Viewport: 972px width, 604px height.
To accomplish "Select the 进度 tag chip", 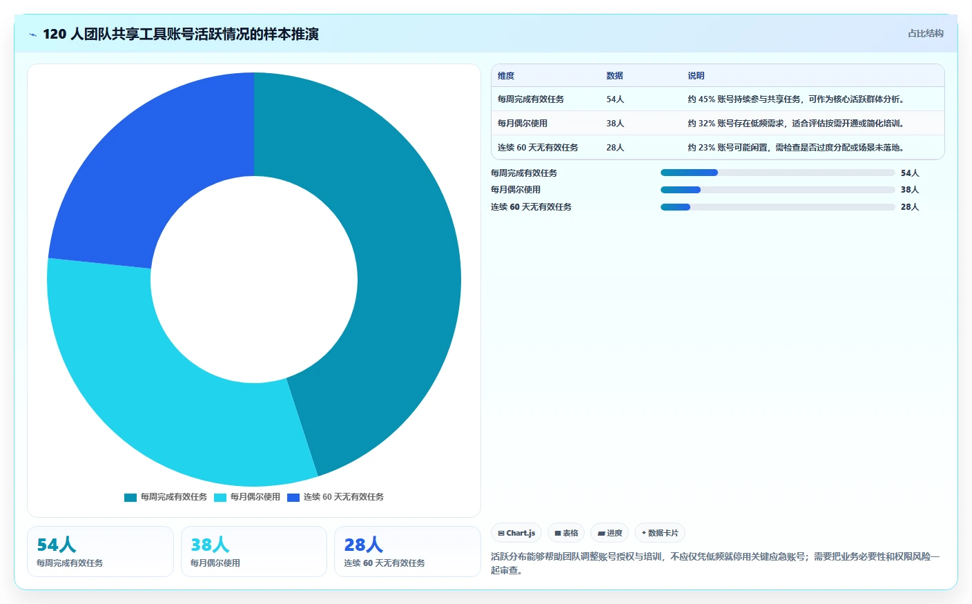I will coord(610,533).
